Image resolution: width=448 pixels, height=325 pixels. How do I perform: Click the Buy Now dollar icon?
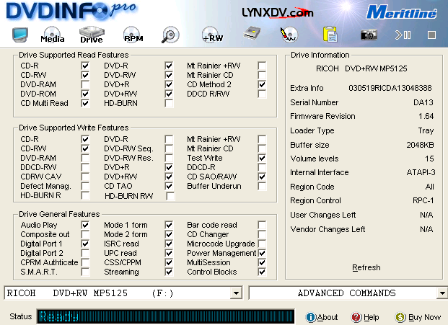pyautogui.click(x=400, y=317)
